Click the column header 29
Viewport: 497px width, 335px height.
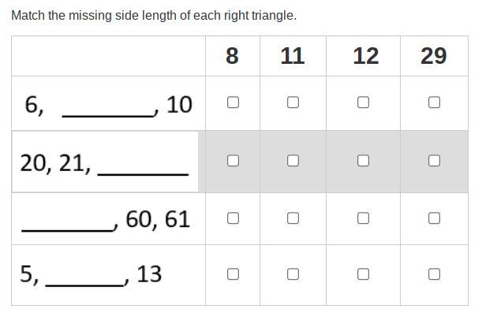(x=434, y=56)
